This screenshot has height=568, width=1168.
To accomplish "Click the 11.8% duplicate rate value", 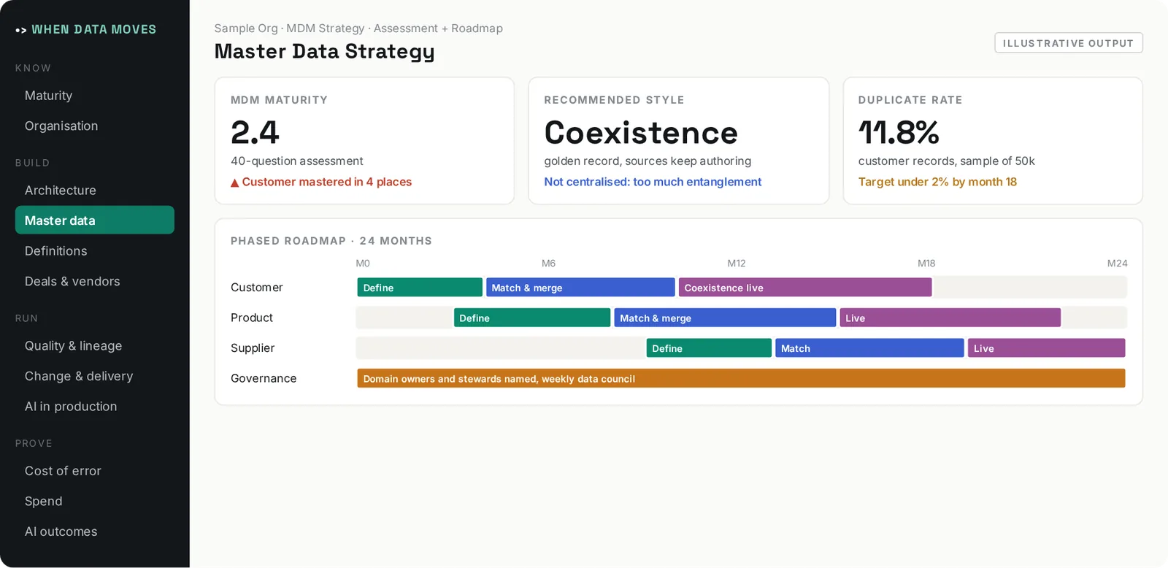I will click(899, 133).
